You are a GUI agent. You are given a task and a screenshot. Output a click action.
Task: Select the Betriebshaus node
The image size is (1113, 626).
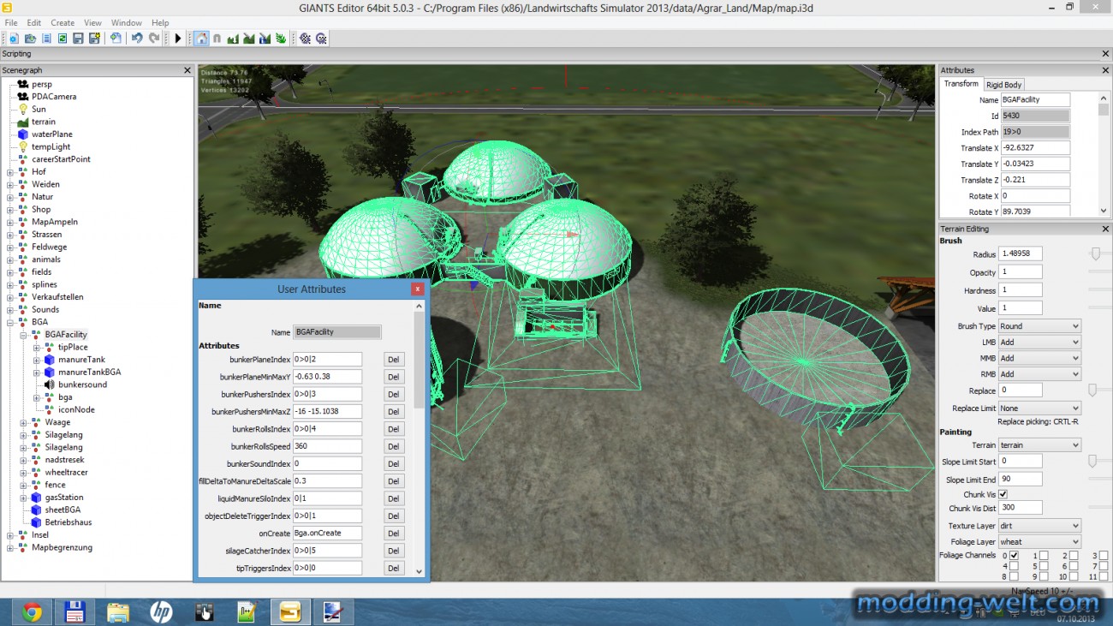click(x=68, y=522)
